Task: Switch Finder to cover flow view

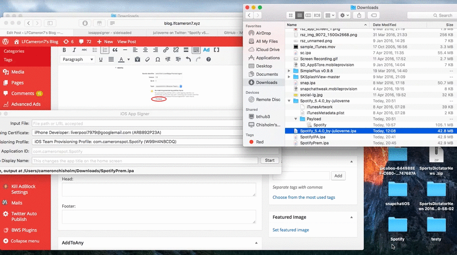Action: (x=317, y=15)
